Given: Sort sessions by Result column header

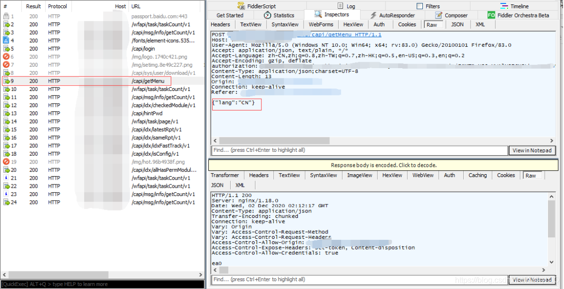Looking at the screenshot, I should point(34,6).
